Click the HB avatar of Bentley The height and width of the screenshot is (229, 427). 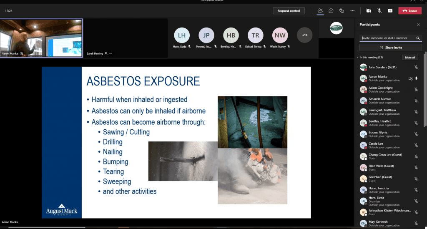[231, 35]
